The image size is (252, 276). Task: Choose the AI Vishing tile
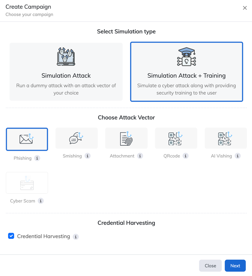point(226,138)
